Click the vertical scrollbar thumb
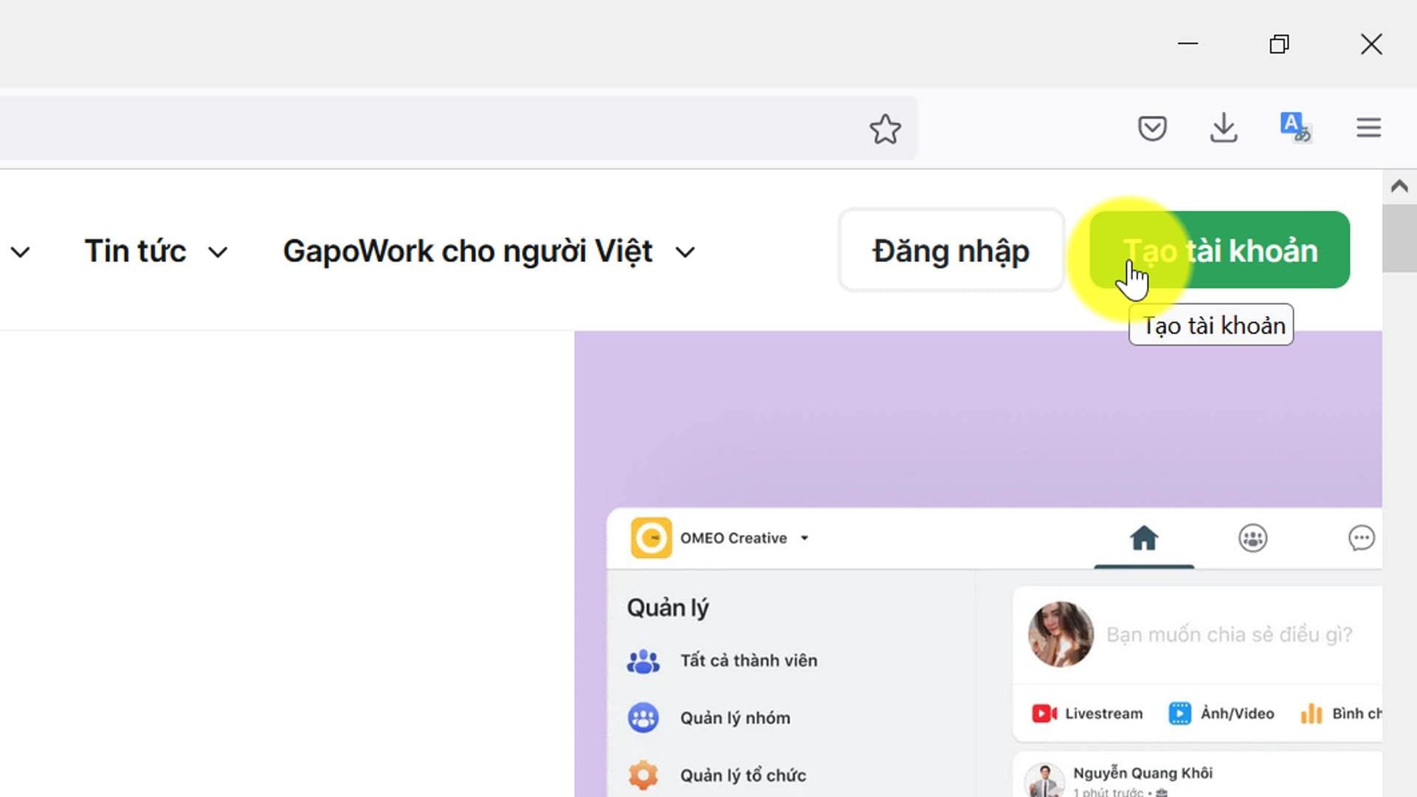Image resolution: width=1417 pixels, height=797 pixels. 1399,238
